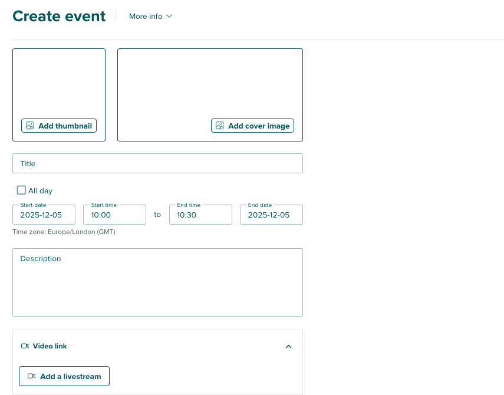Expand the More info dropdown

[151, 17]
